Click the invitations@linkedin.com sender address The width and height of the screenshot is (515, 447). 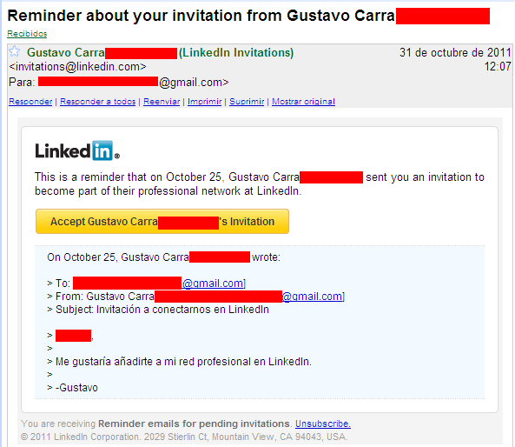pyautogui.click(x=77, y=67)
